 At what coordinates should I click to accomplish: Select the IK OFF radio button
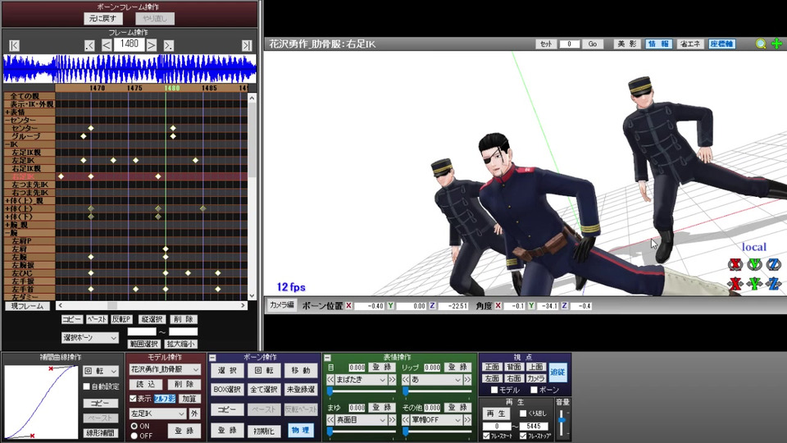point(134,436)
